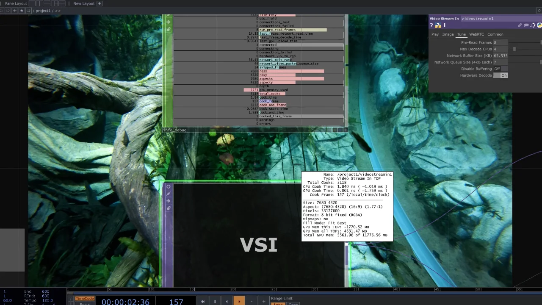Select the gpu_memory_used channel row
This screenshot has height=305, width=542.
[258, 90]
